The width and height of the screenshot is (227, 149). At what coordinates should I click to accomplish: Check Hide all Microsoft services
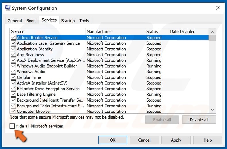12,126
